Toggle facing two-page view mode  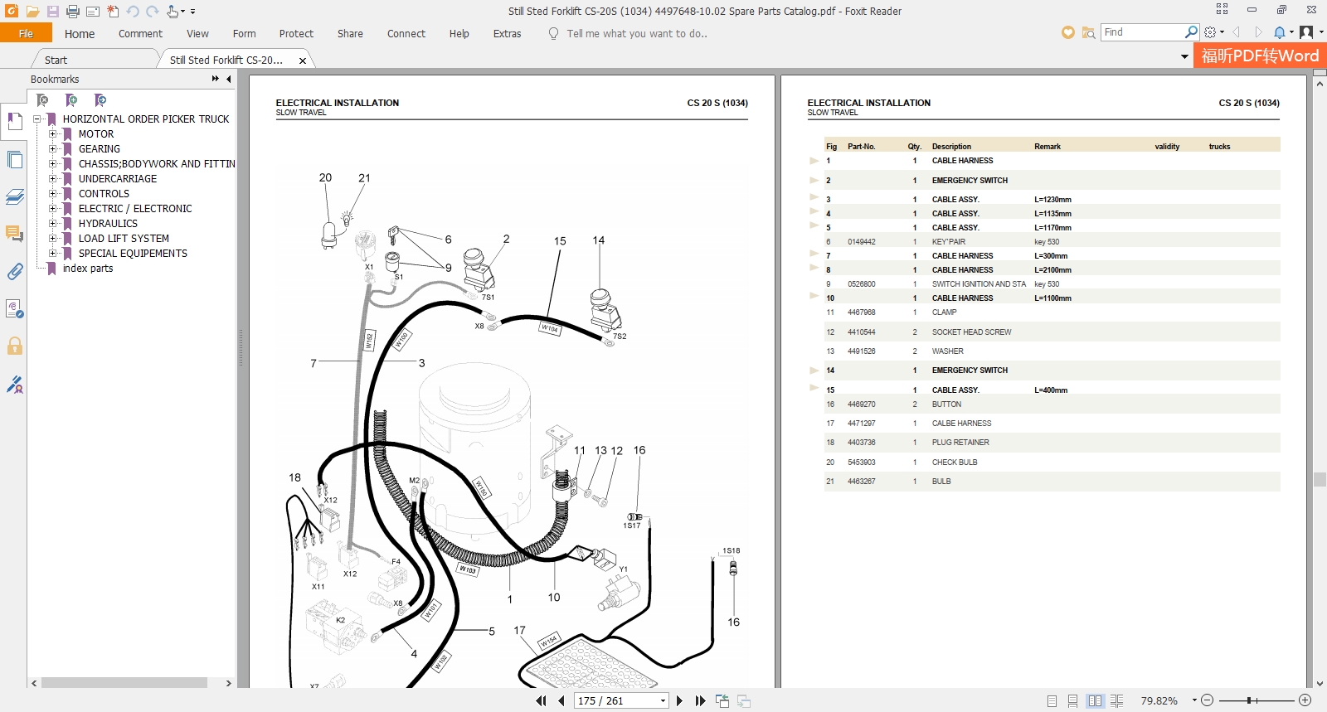click(1095, 700)
